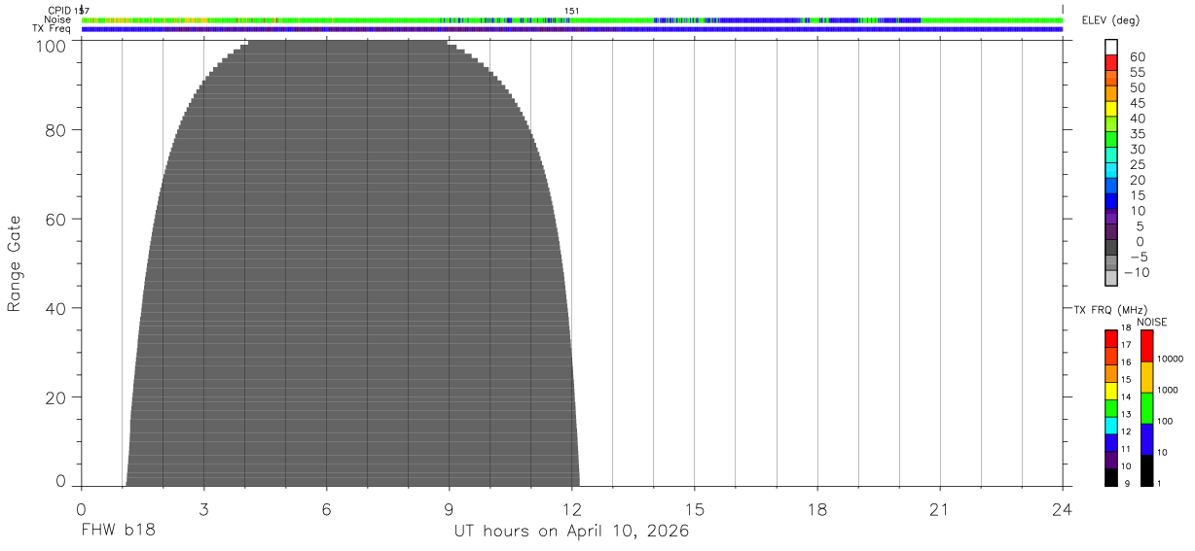The height and width of the screenshot is (551, 1195).
Task: Select the yellow swatch in ELEV colorbar
Action: 1111,108
